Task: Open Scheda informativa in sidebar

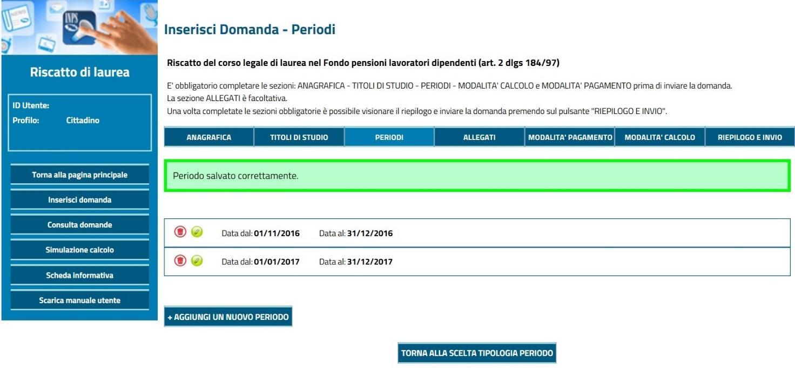Action: pyautogui.click(x=80, y=275)
